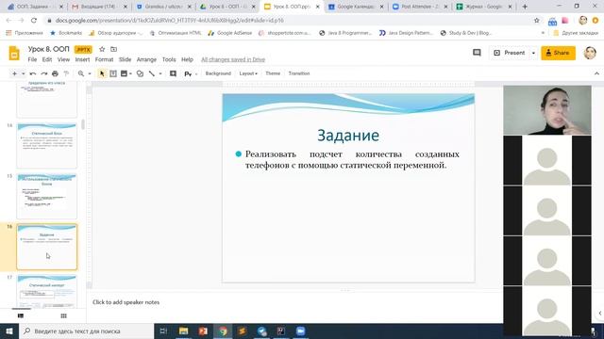The width and height of the screenshot is (604, 339).
Task: Open the Tools menu
Action: click(x=169, y=59)
